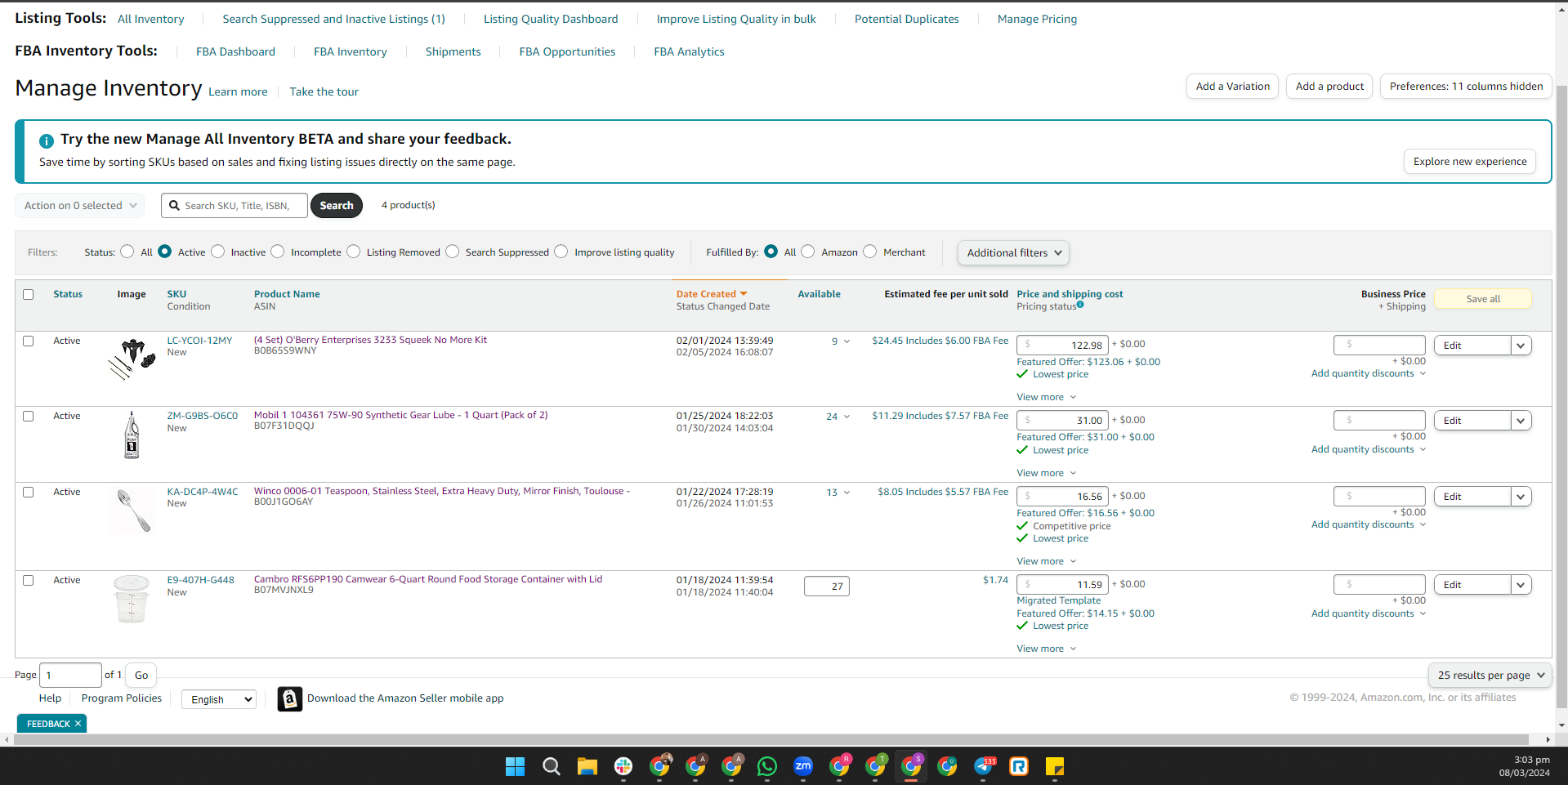1568x785 pixels.
Task: Open the Cambro Food Storage Container image
Action: 132,599
